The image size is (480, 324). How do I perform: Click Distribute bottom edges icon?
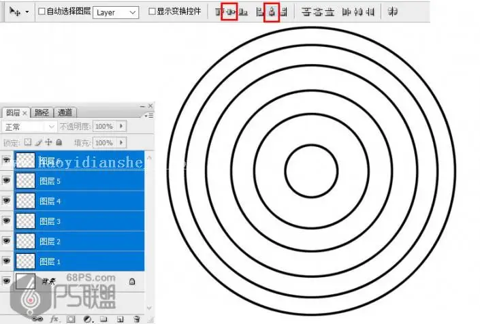[330, 12]
